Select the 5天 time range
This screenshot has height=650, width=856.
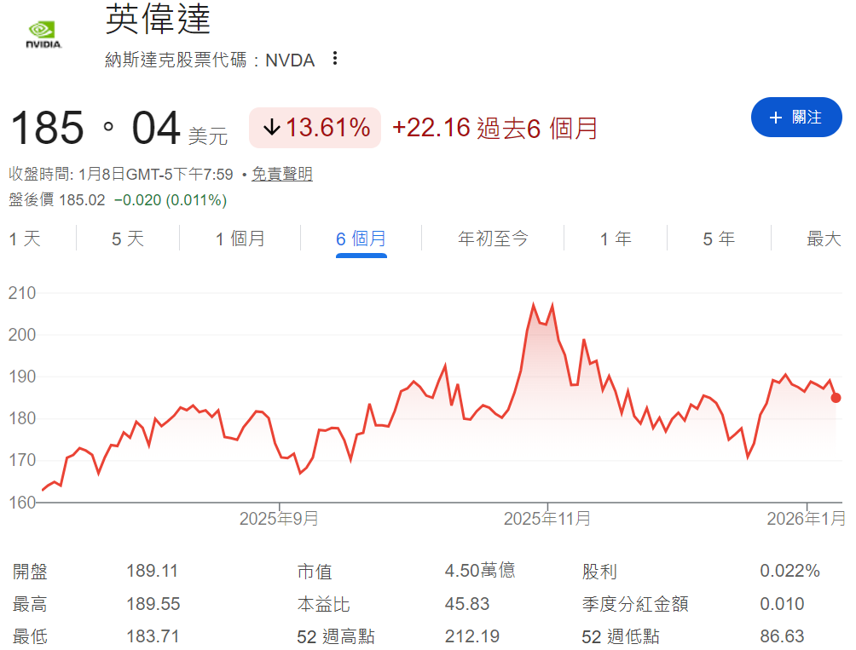point(124,239)
